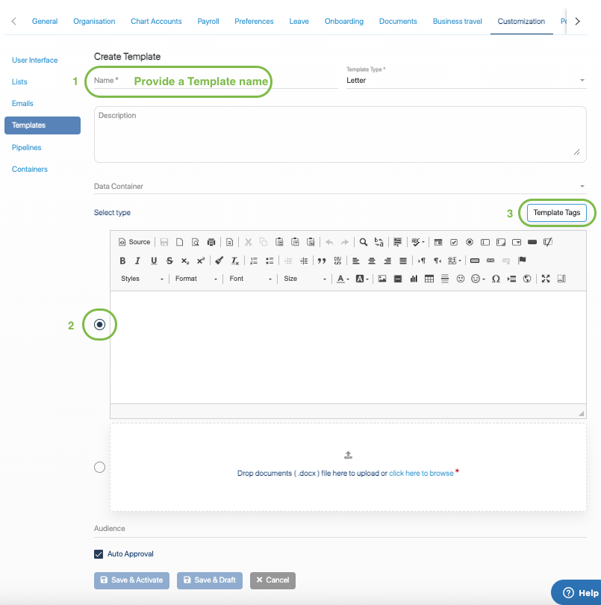Screen dimensions: 601x605
Task: Select the document upload radio button
Action: point(100,468)
